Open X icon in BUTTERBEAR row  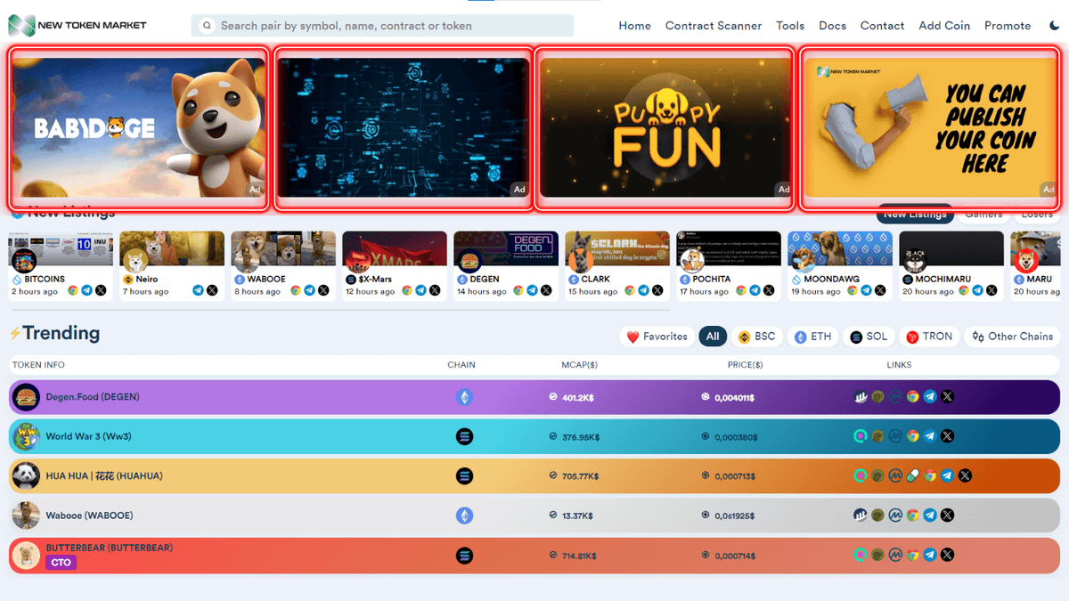[x=947, y=555]
